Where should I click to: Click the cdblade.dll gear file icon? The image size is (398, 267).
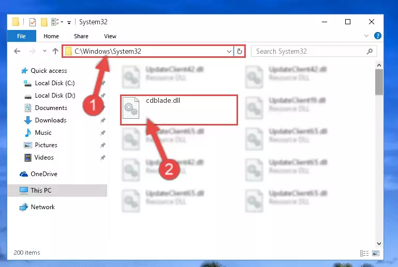coord(131,108)
